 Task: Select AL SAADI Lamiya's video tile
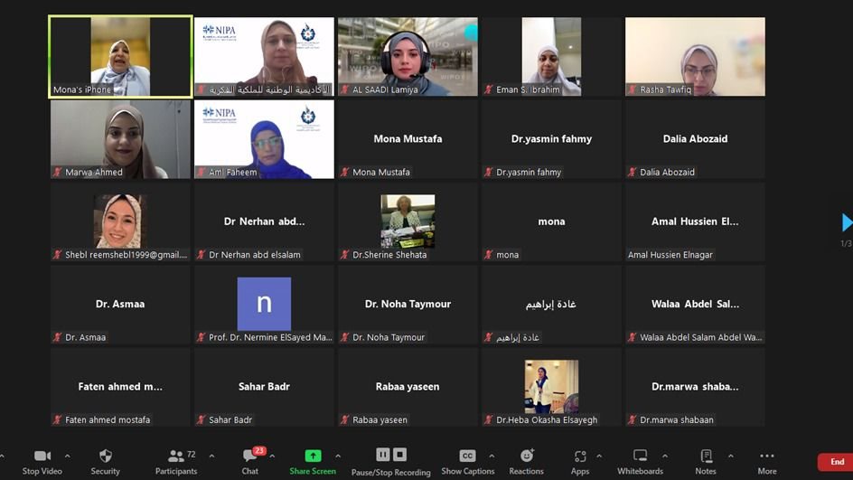coord(408,56)
